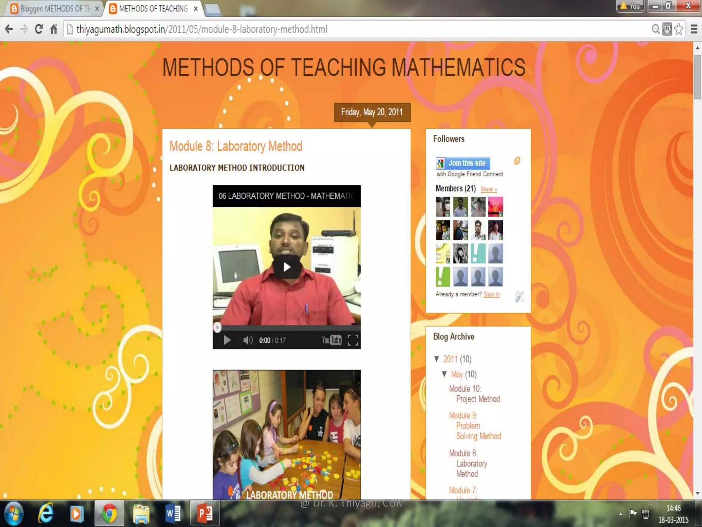Click the You profile button in title bar

(630, 6)
